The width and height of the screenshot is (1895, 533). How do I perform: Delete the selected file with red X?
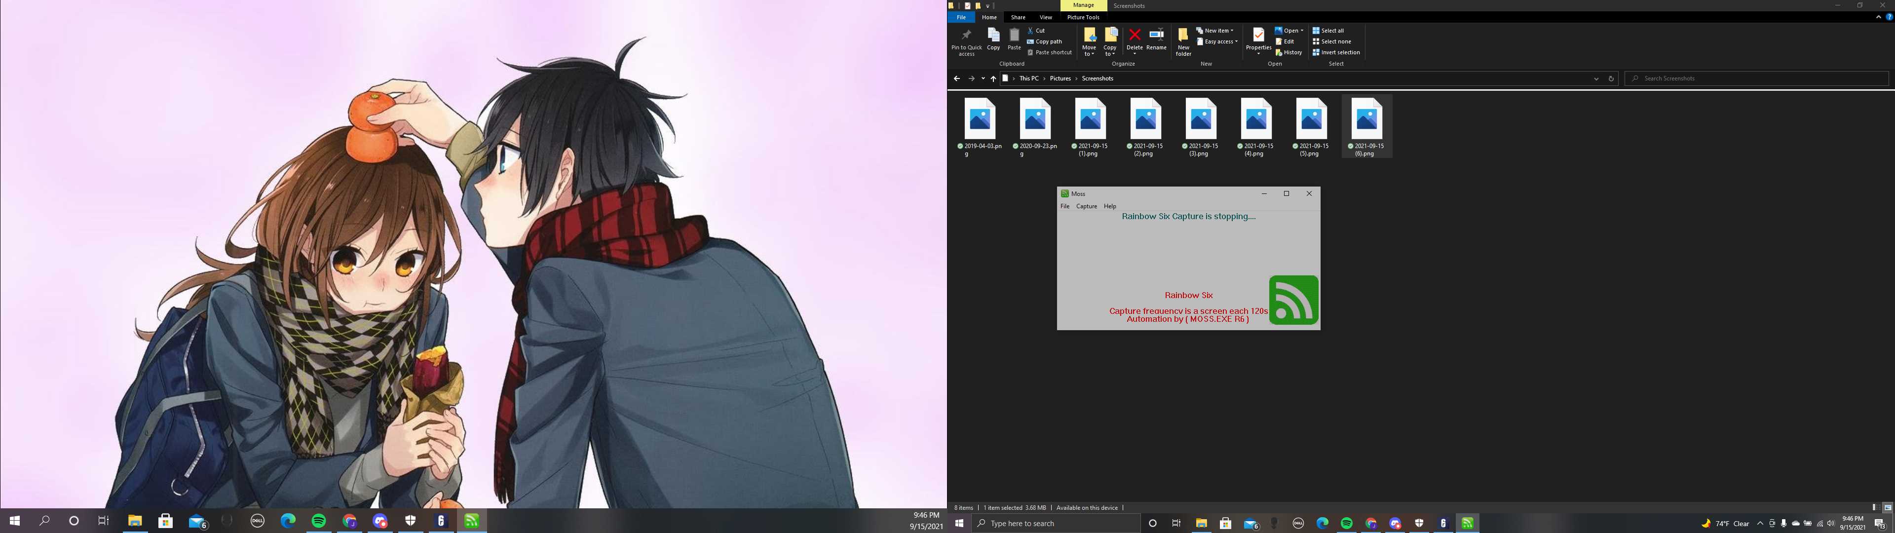(x=1135, y=40)
